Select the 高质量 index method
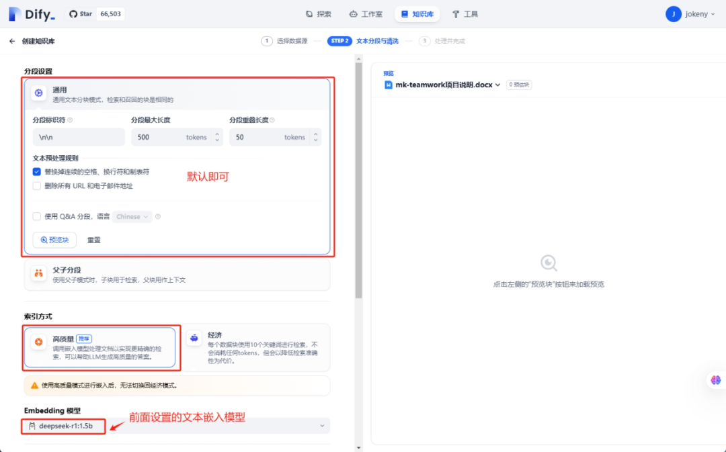The image size is (726, 452). (100, 347)
